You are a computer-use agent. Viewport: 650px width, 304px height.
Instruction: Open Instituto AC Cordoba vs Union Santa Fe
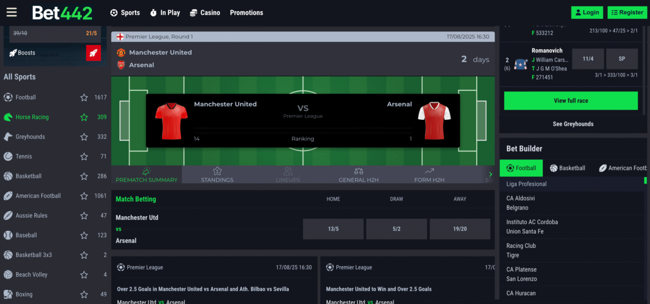click(x=571, y=227)
